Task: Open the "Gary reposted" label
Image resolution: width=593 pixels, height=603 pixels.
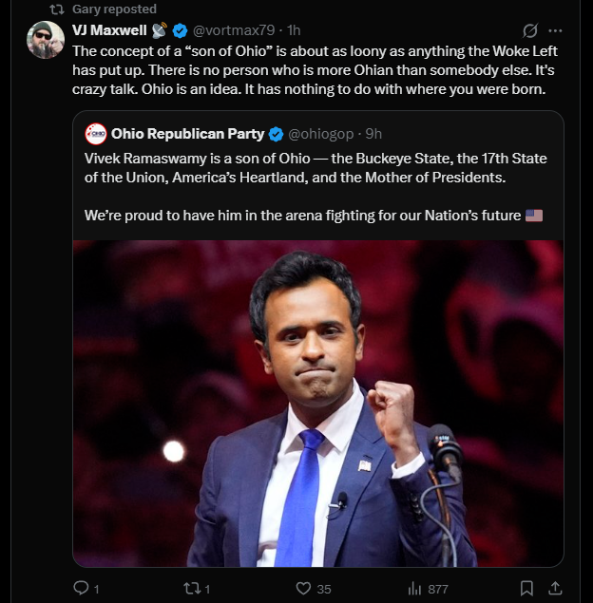Action: tap(114, 9)
